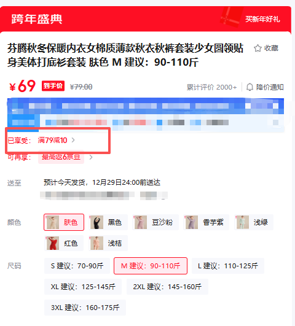Choose size 3XL 建议：160-175斤
Image resolution: width=295 pixels, height=326 pixels.
(x=85, y=308)
